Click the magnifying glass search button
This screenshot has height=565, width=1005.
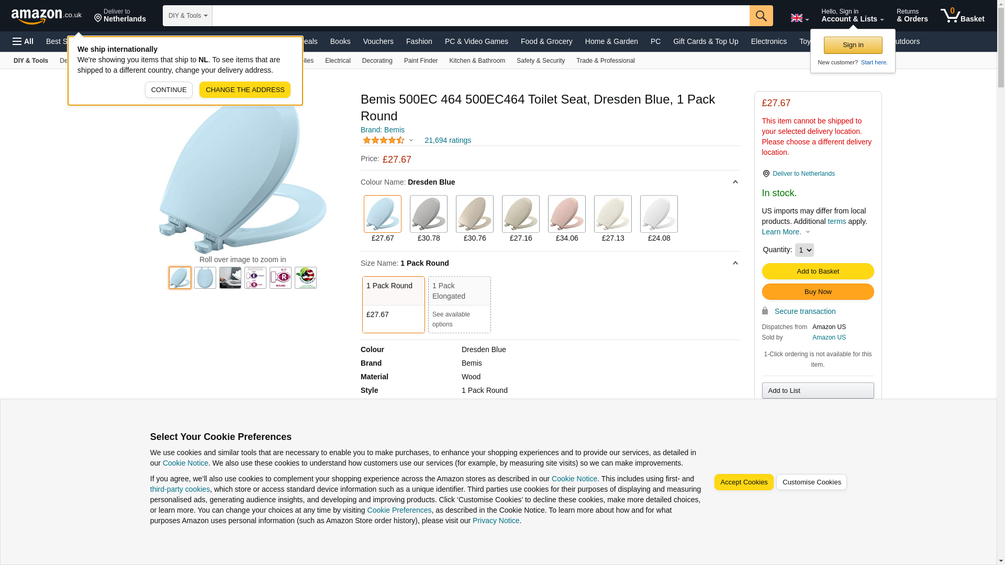pyautogui.click(x=761, y=16)
